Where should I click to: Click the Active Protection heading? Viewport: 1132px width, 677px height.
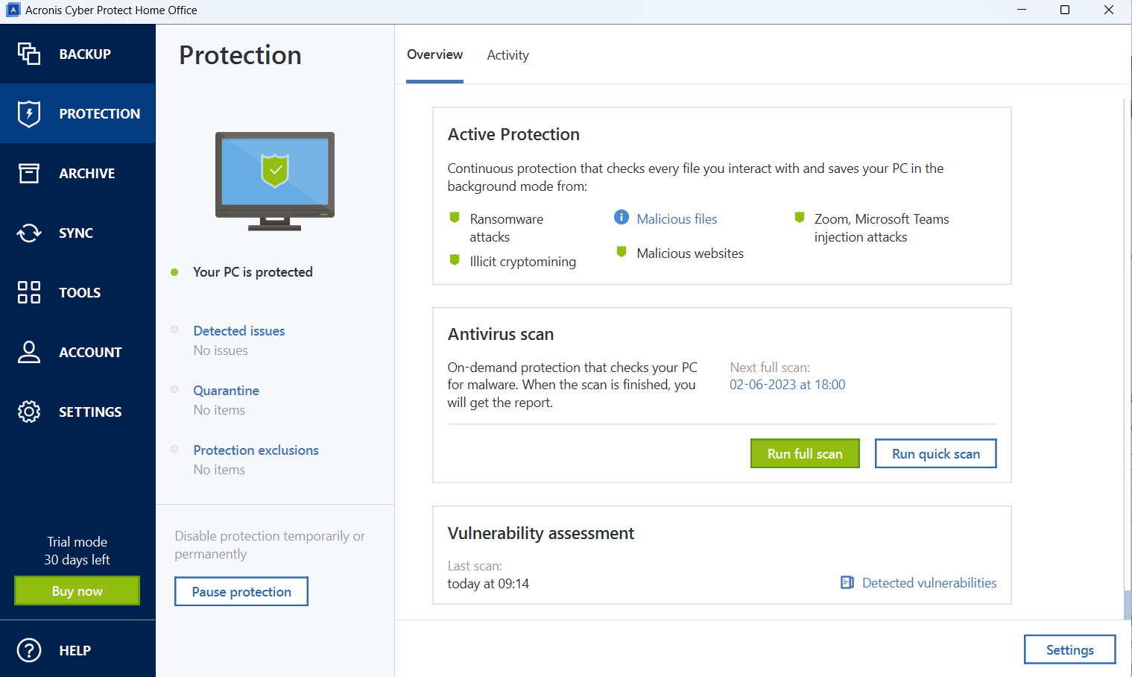click(513, 134)
